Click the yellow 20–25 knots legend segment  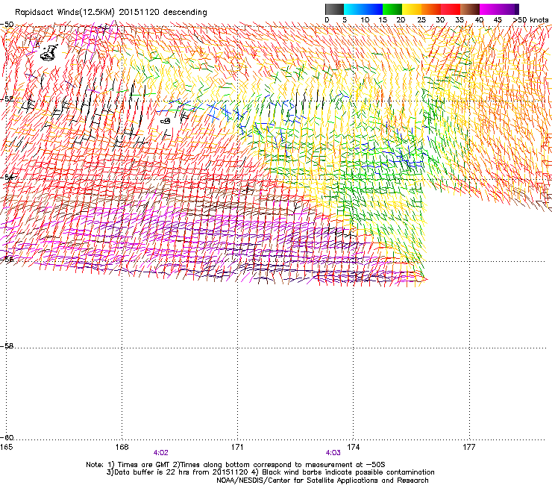(x=412, y=9)
